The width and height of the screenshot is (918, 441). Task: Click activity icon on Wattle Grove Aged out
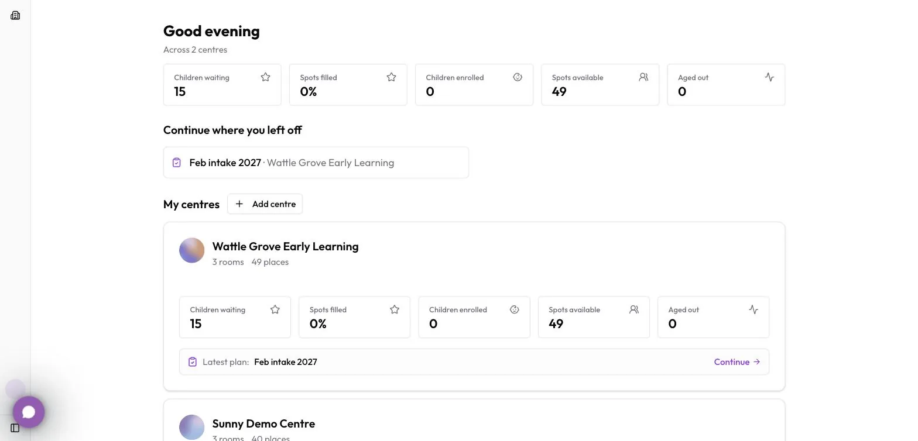tap(753, 309)
